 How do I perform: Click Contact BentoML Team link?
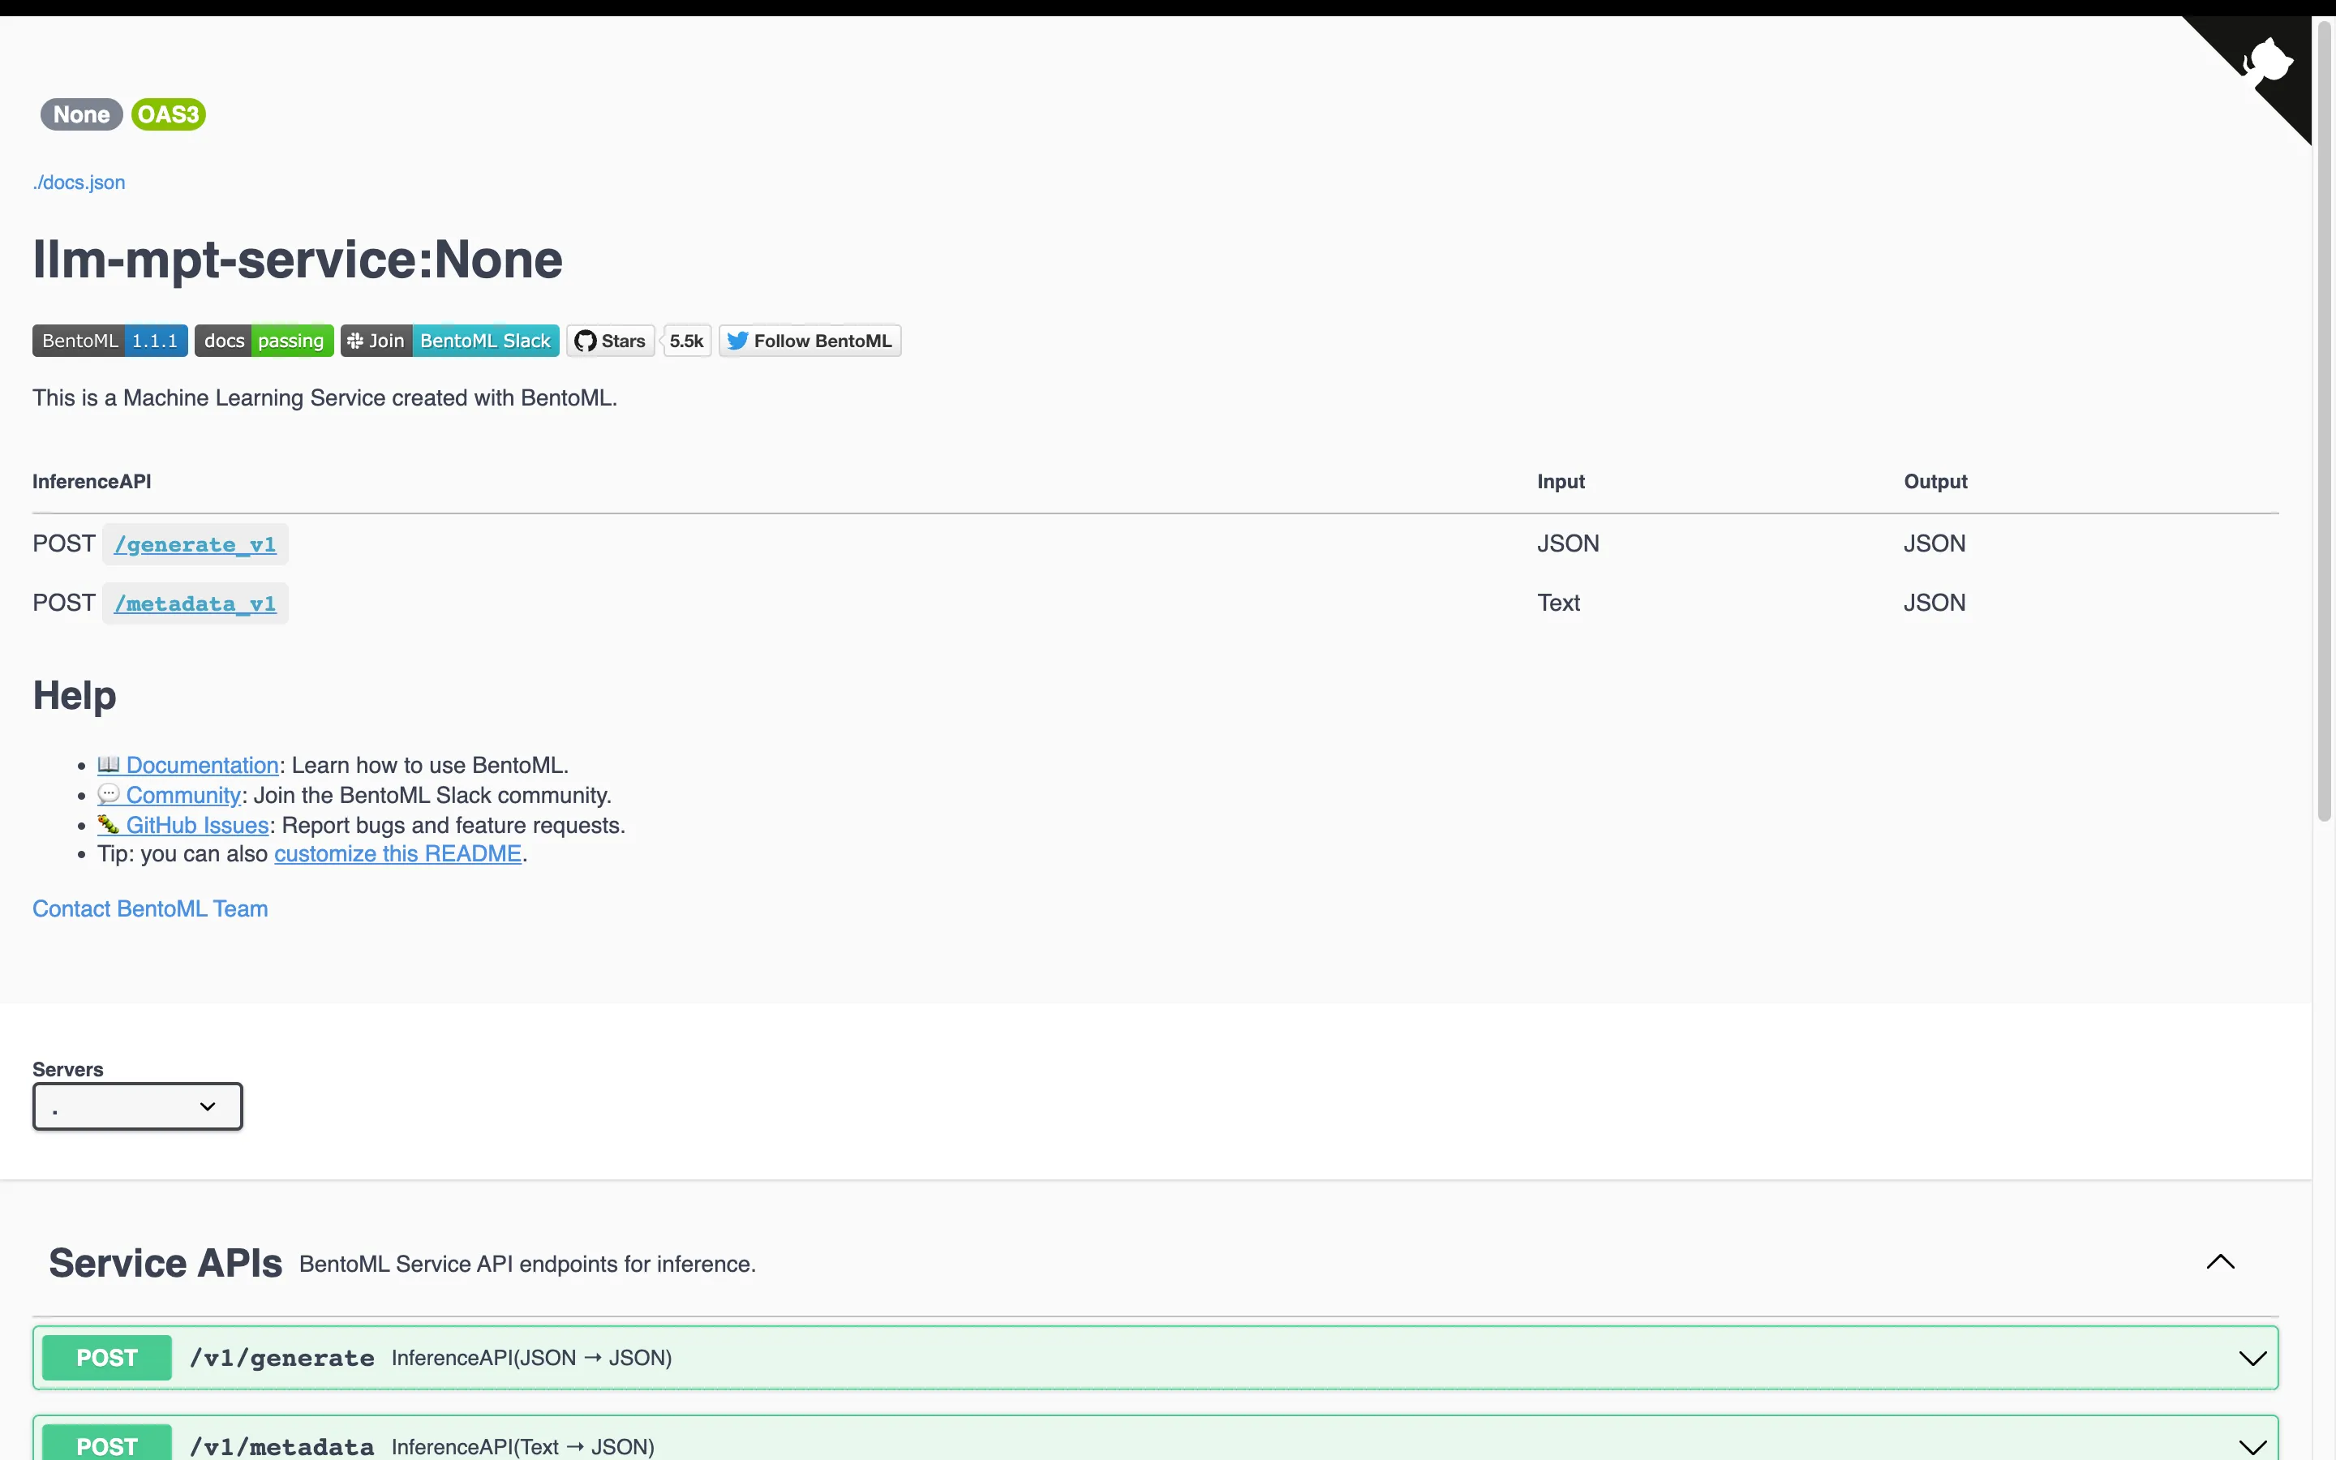[x=151, y=908]
